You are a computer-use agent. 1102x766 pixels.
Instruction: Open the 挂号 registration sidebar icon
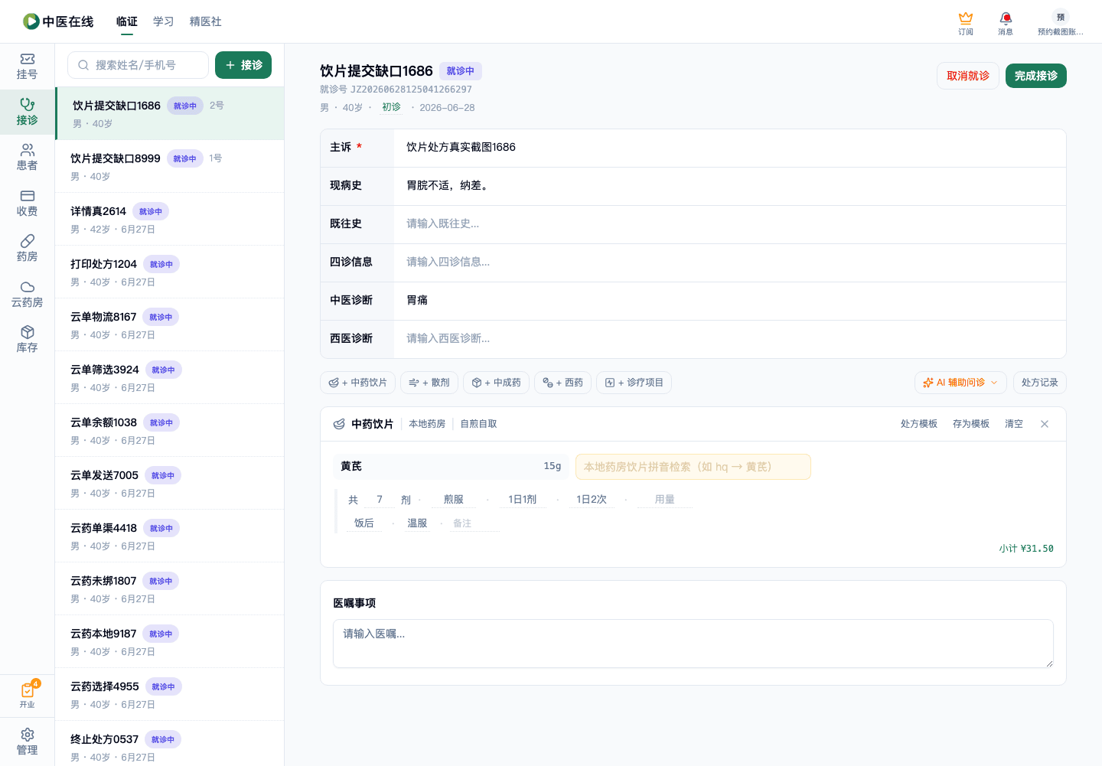27,67
